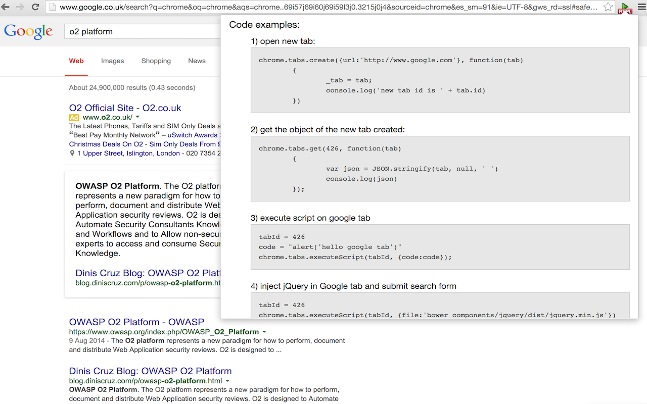Bookmark this page with the star icon
This screenshot has height=404, width=647.
608,7
